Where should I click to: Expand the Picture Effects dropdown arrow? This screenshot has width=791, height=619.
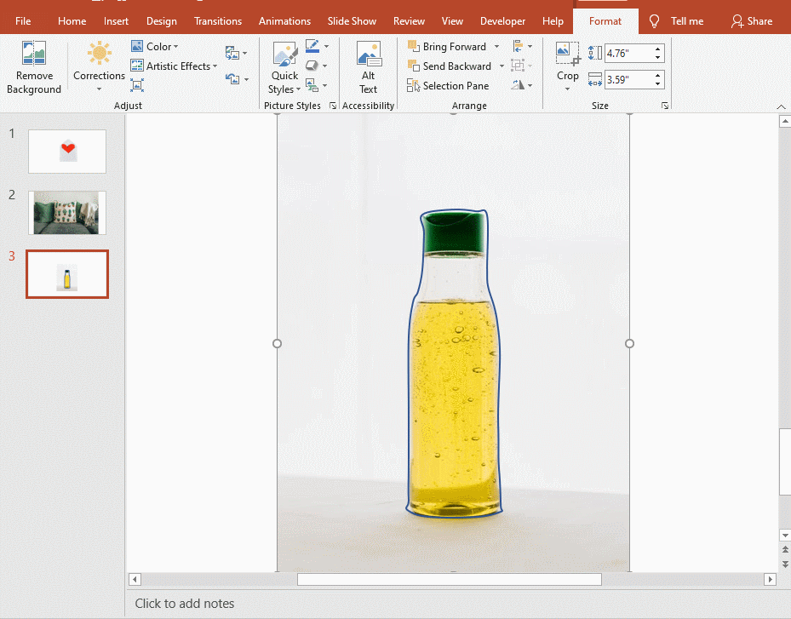(325, 66)
